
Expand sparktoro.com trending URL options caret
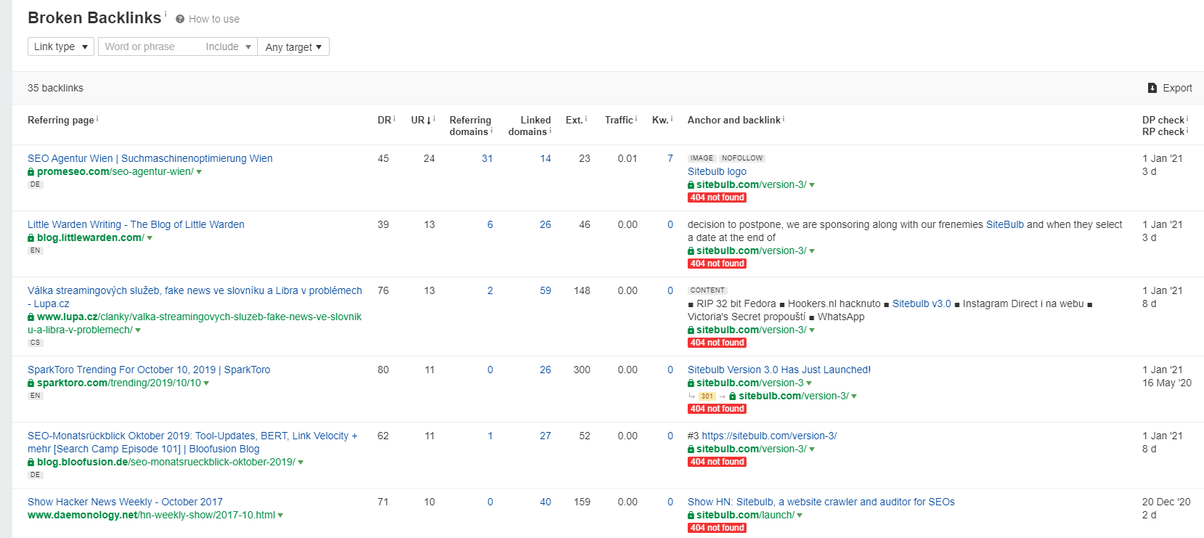tap(206, 384)
